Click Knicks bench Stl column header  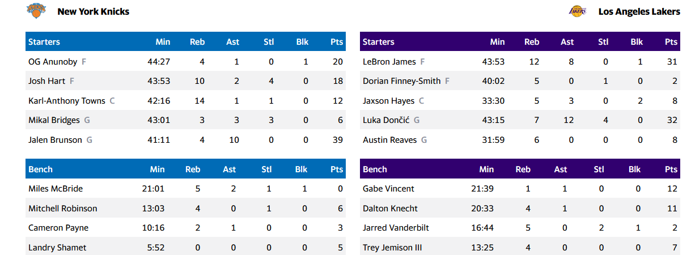click(x=268, y=169)
